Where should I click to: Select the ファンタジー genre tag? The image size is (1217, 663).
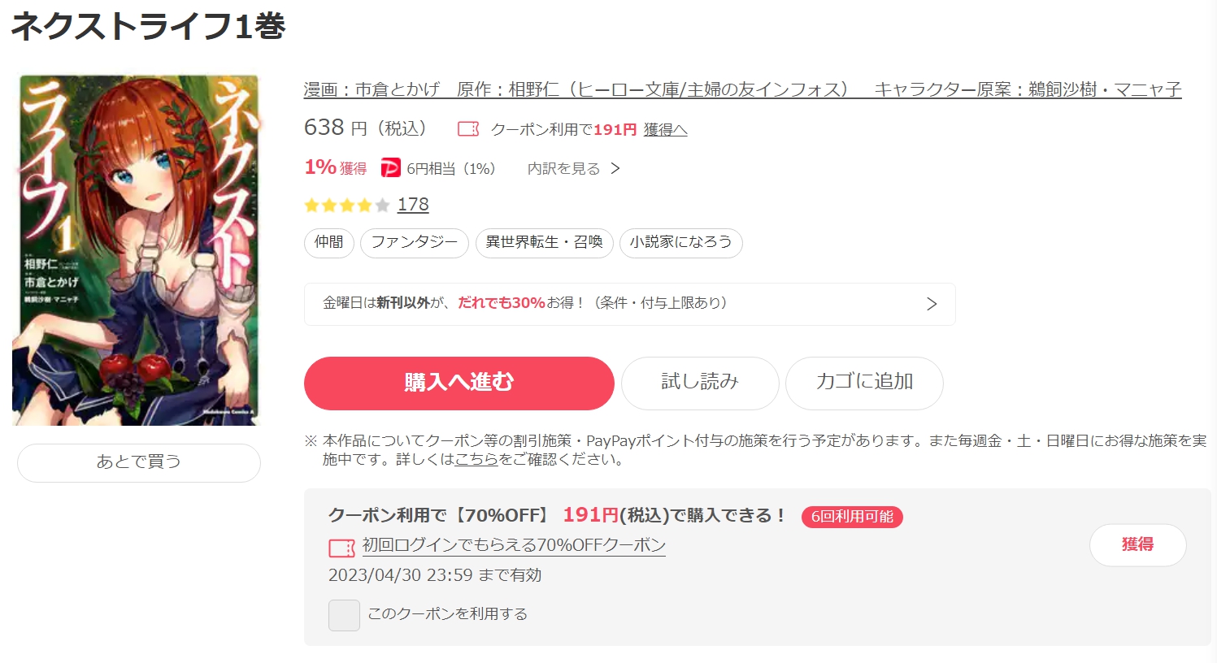[415, 243]
